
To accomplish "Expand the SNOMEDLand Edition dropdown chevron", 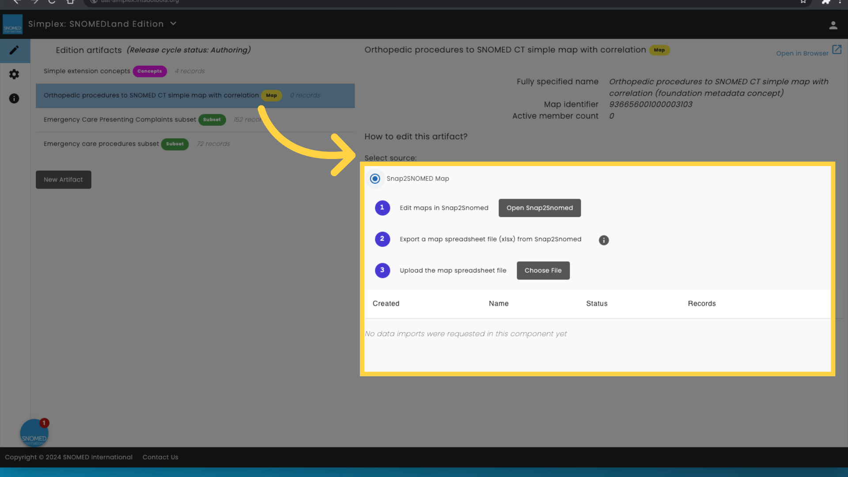I will pyautogui.click(x=173, y=24).
